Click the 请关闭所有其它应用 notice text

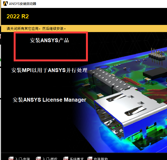click(x=36, y=28)
